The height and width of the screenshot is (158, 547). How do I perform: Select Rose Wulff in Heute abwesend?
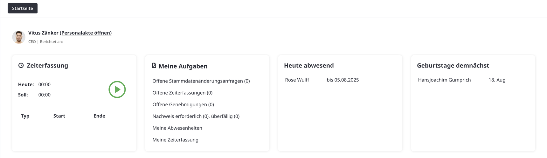(297, 80)
